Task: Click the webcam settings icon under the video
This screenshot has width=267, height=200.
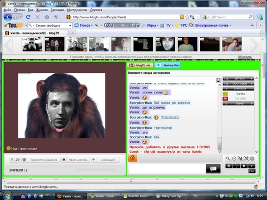Action: pyautogui.click(x=17, y=159)
